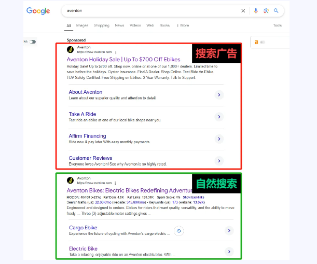
Task: Open the Aventon Holiday Sale ad headline
Action: coord(123,60)
